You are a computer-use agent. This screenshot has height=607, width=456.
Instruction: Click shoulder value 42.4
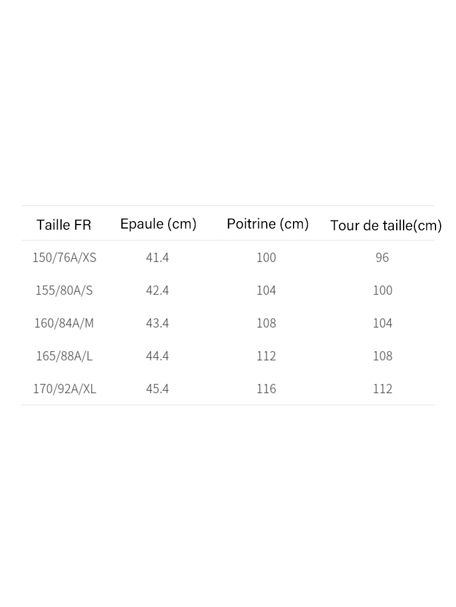(x=157, y=291)
